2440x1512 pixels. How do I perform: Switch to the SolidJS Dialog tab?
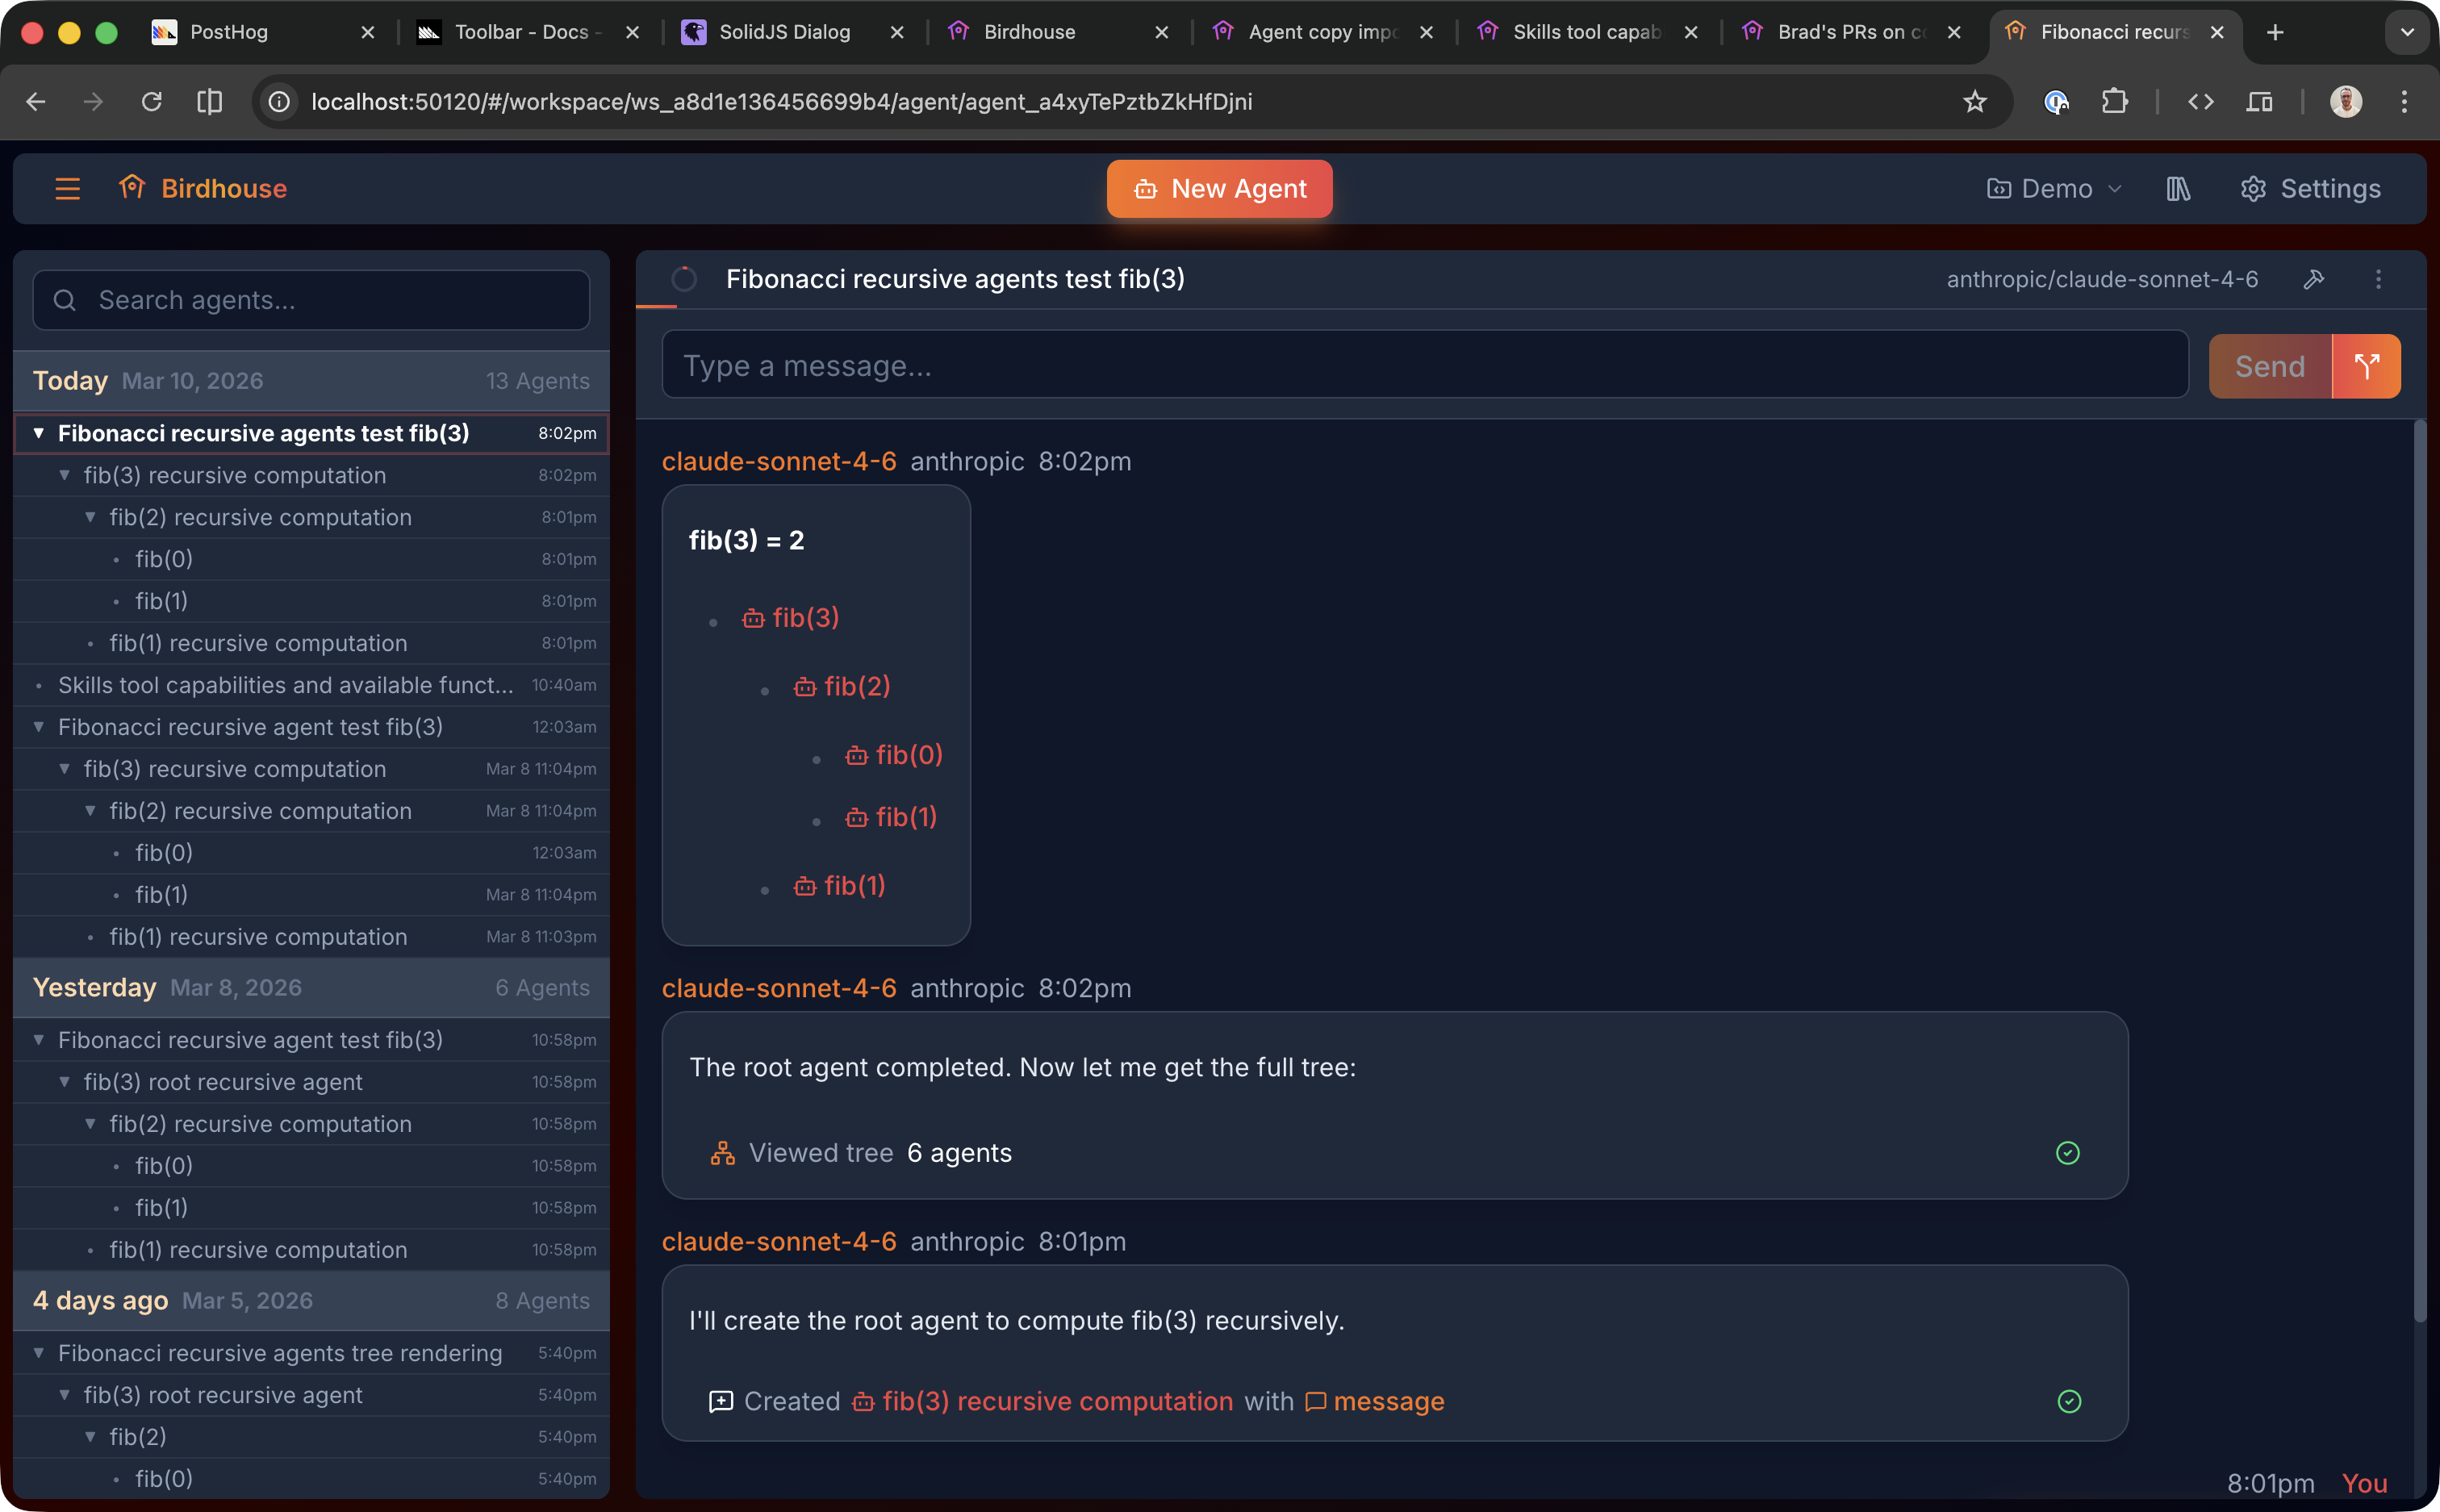click(x=780, y=31)
